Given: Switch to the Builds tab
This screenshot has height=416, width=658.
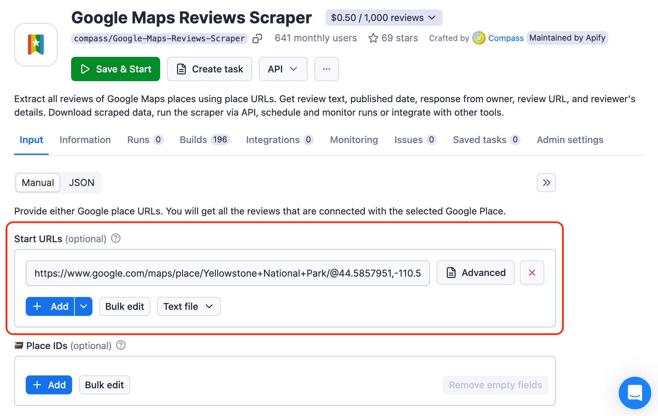Looking at the screenshot, I should pos(204,140).
